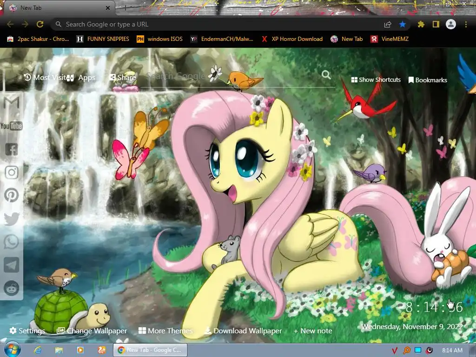The height and width of the screenshot is (357, 476).
Task: Open the windows ISOS bookmark
Action: tap(160, 39)
